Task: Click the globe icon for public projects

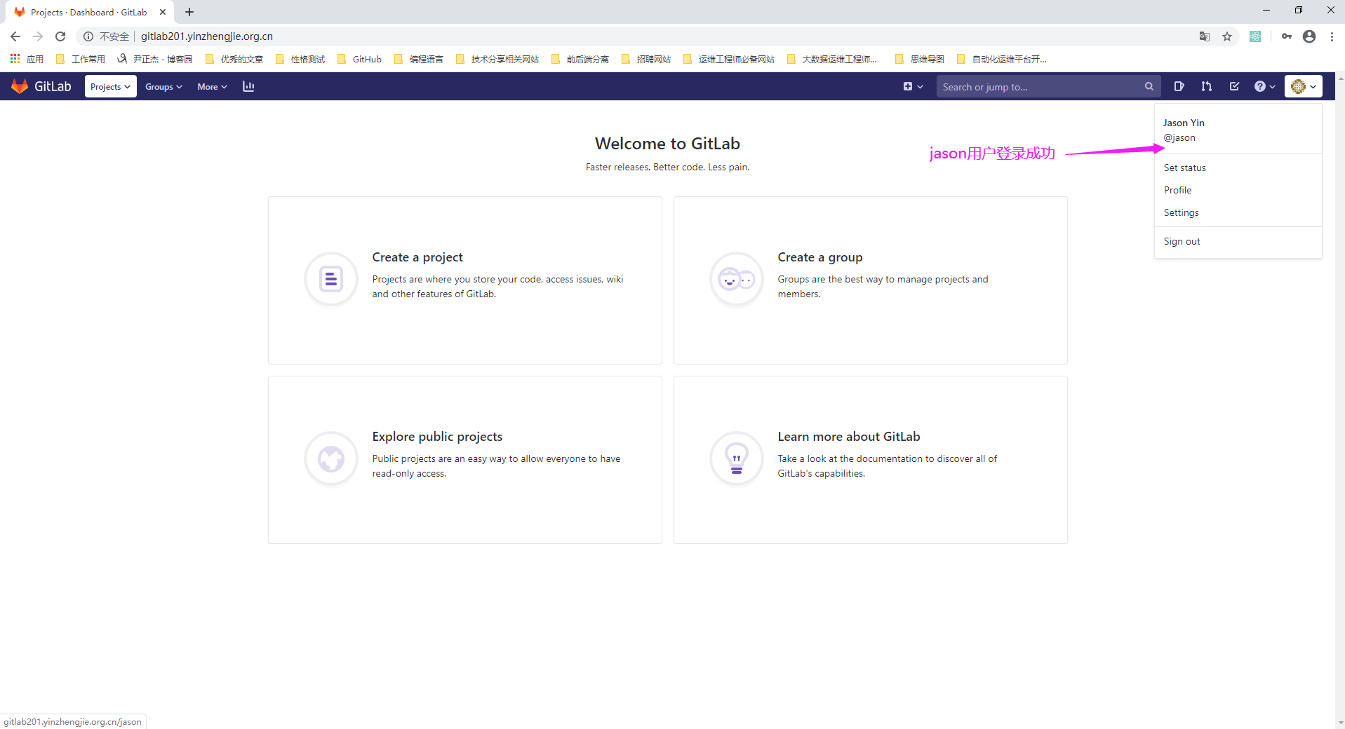Action: pos(331,458)
